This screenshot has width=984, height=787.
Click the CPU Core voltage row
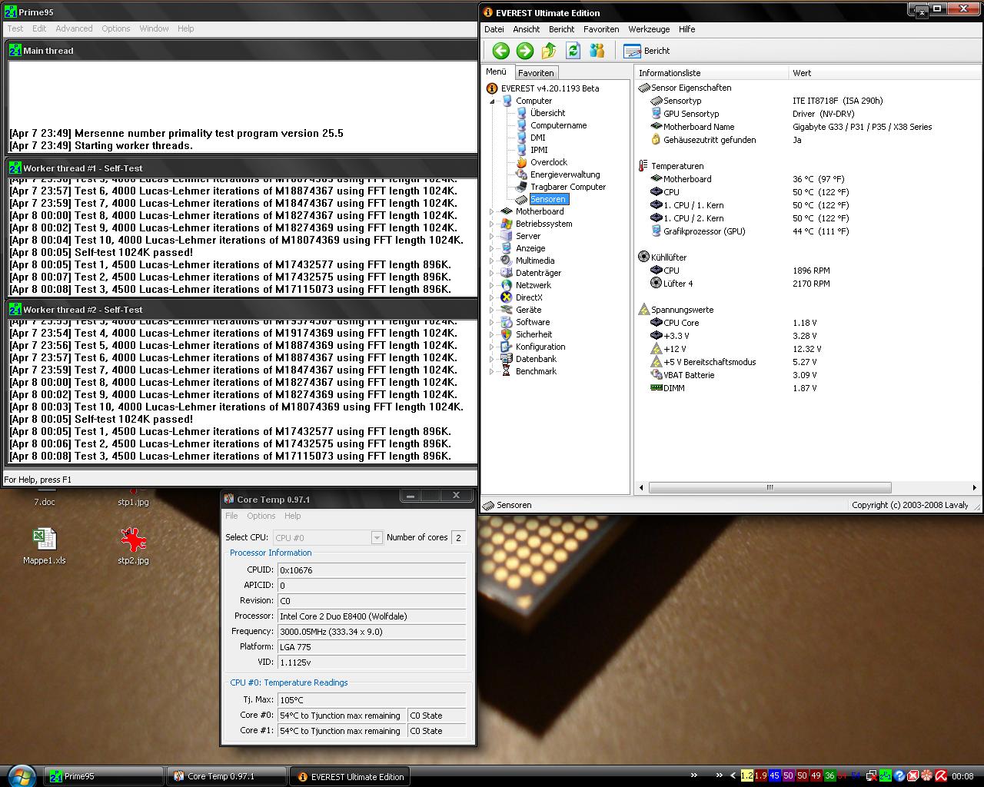[807, 323]
